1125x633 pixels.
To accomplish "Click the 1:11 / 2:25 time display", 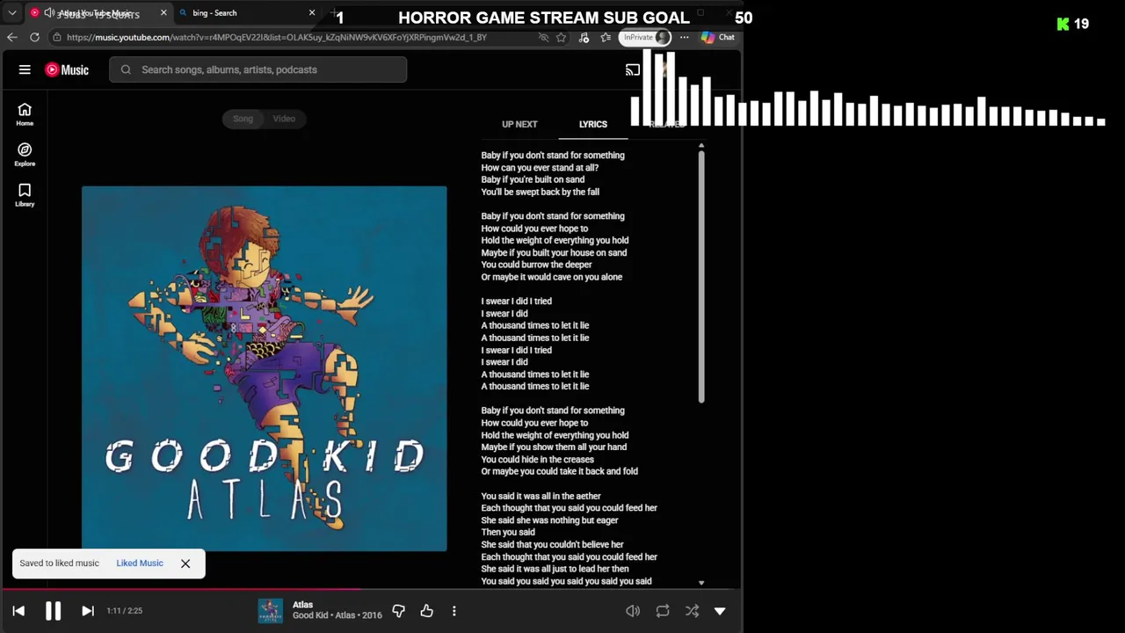I will 124,611.
